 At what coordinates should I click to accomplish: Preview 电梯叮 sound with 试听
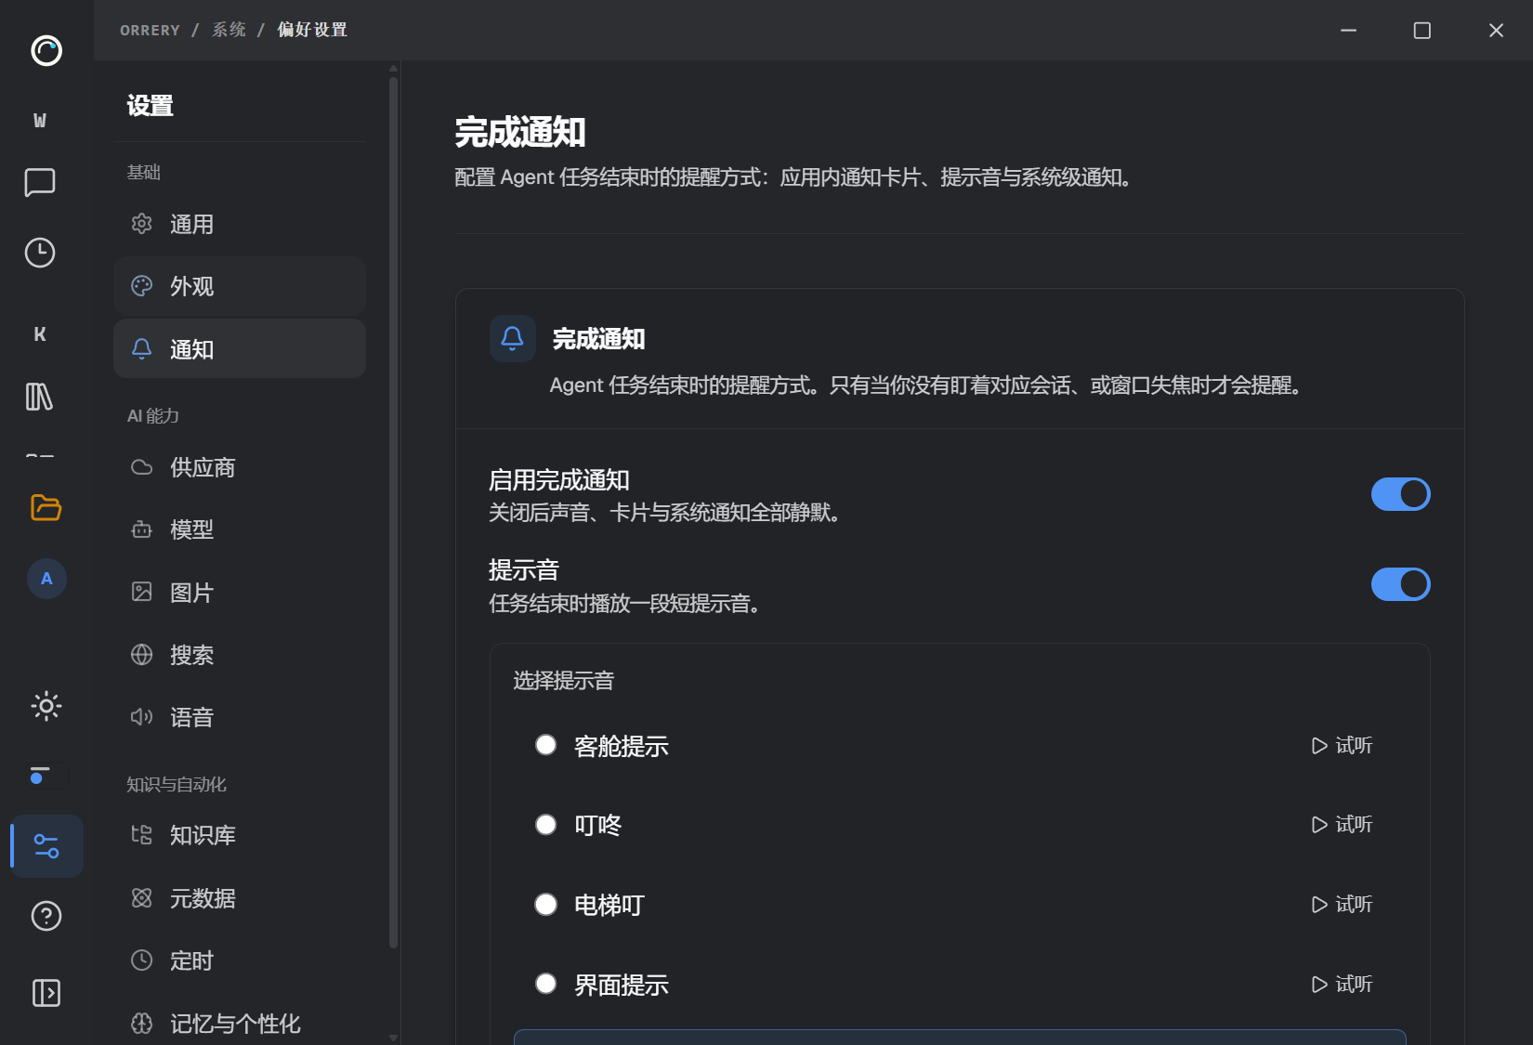click(1342, 904)
